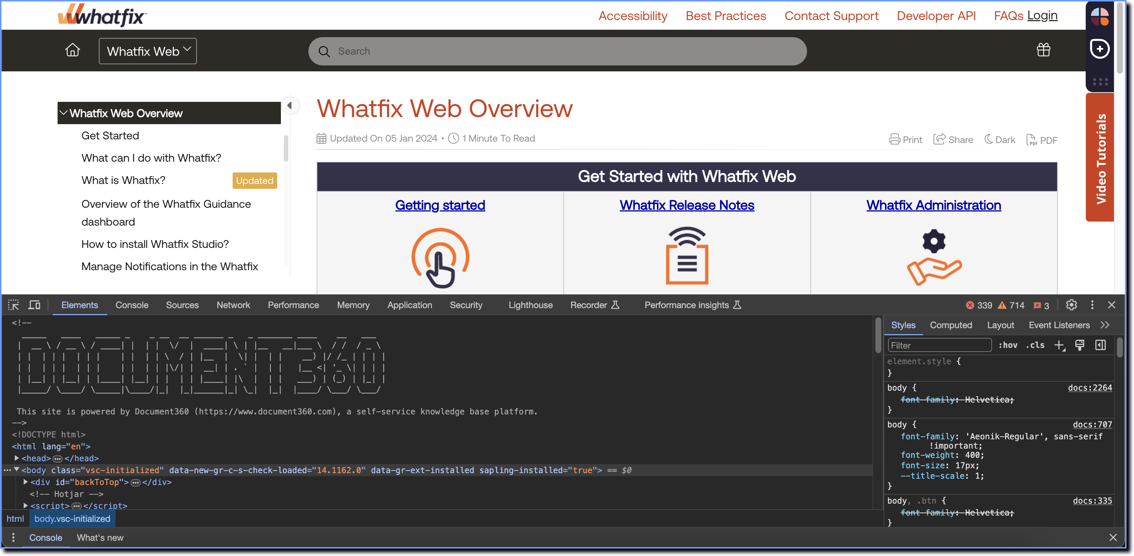
Task: Click the Administration gear-hand icon
Action: pyautogui.click(x=934, y=258)
